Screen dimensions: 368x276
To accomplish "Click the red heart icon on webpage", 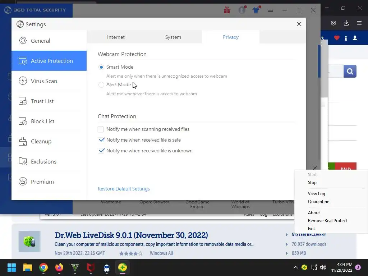I will pos(337,38).
